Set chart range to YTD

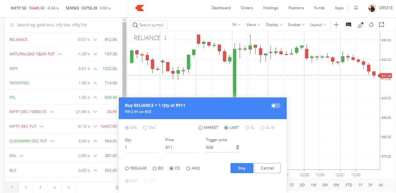(349, 185)
